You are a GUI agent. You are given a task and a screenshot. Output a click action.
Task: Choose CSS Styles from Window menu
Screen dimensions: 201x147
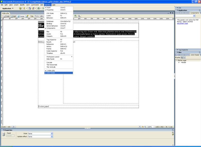59,13
